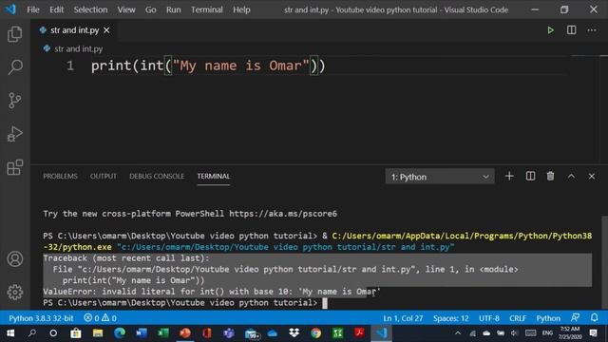Open Dropbox from the taskbar
The width and height of the screenshot is (608, 342).
[294, 333]
